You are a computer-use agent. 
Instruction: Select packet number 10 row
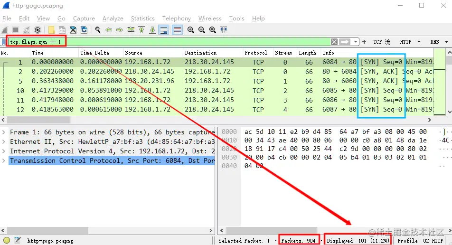pyautogui.click(x=217, y=91)
